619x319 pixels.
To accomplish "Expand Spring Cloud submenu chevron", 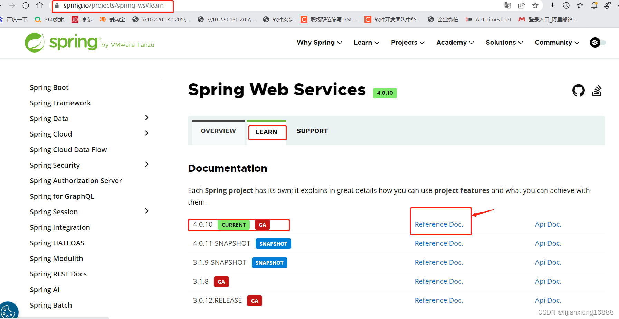I will click(x=147, y=133).
